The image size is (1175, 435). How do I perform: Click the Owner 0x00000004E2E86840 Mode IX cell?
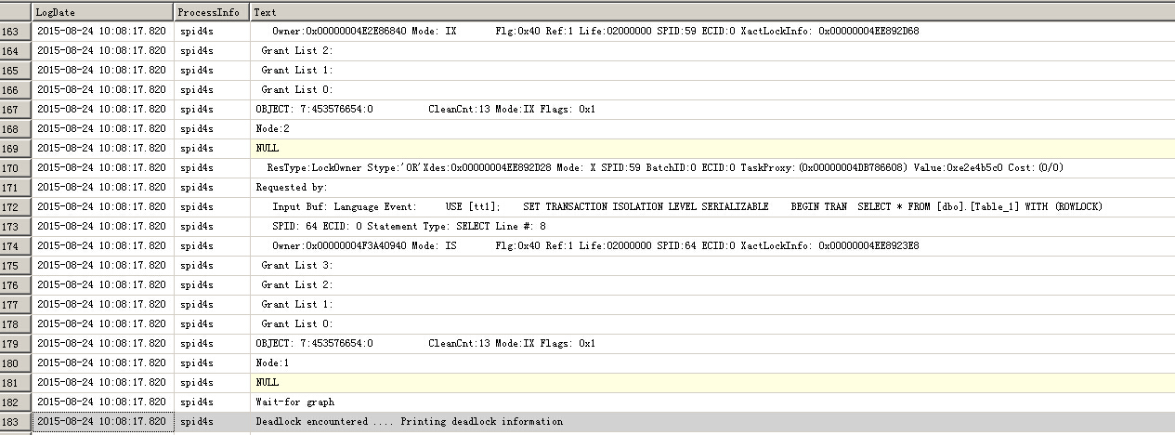click(x=712, y=31)
